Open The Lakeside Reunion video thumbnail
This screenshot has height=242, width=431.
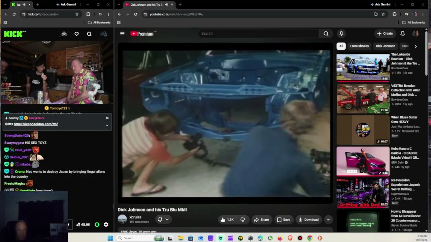[363, 67]
